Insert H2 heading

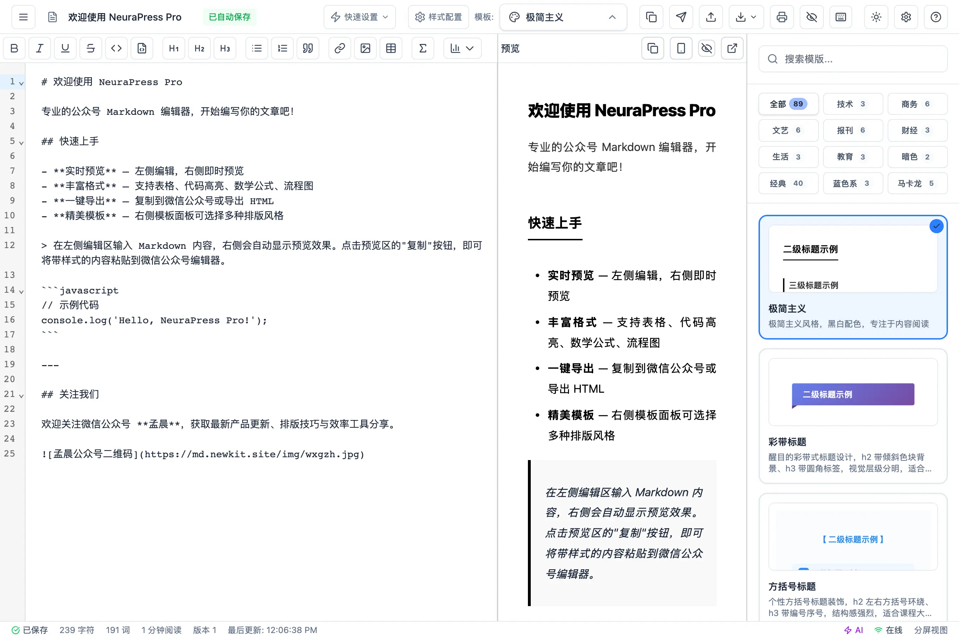click(200, 49)
